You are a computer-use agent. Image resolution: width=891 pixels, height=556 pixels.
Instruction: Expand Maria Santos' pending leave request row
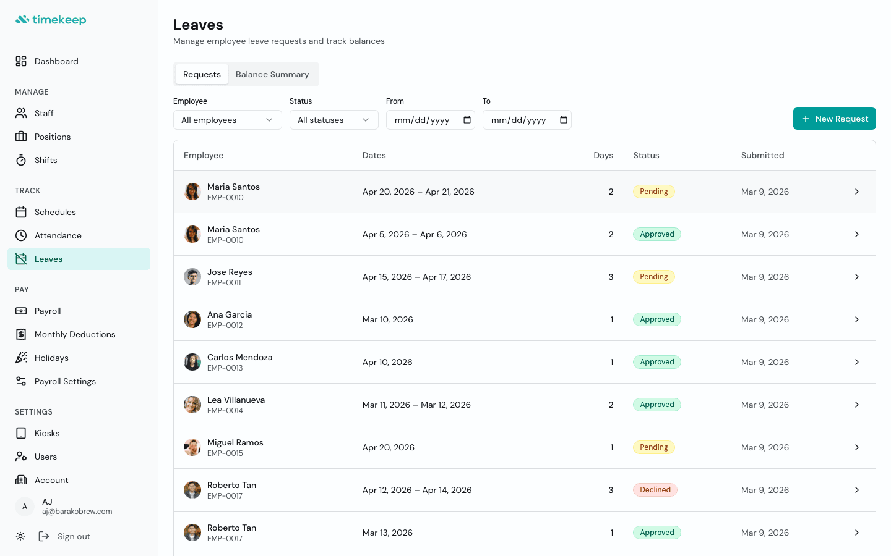(857, 192)
